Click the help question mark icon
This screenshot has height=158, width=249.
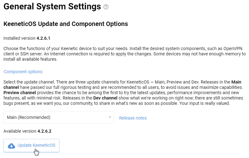click(x=106, y=7)
